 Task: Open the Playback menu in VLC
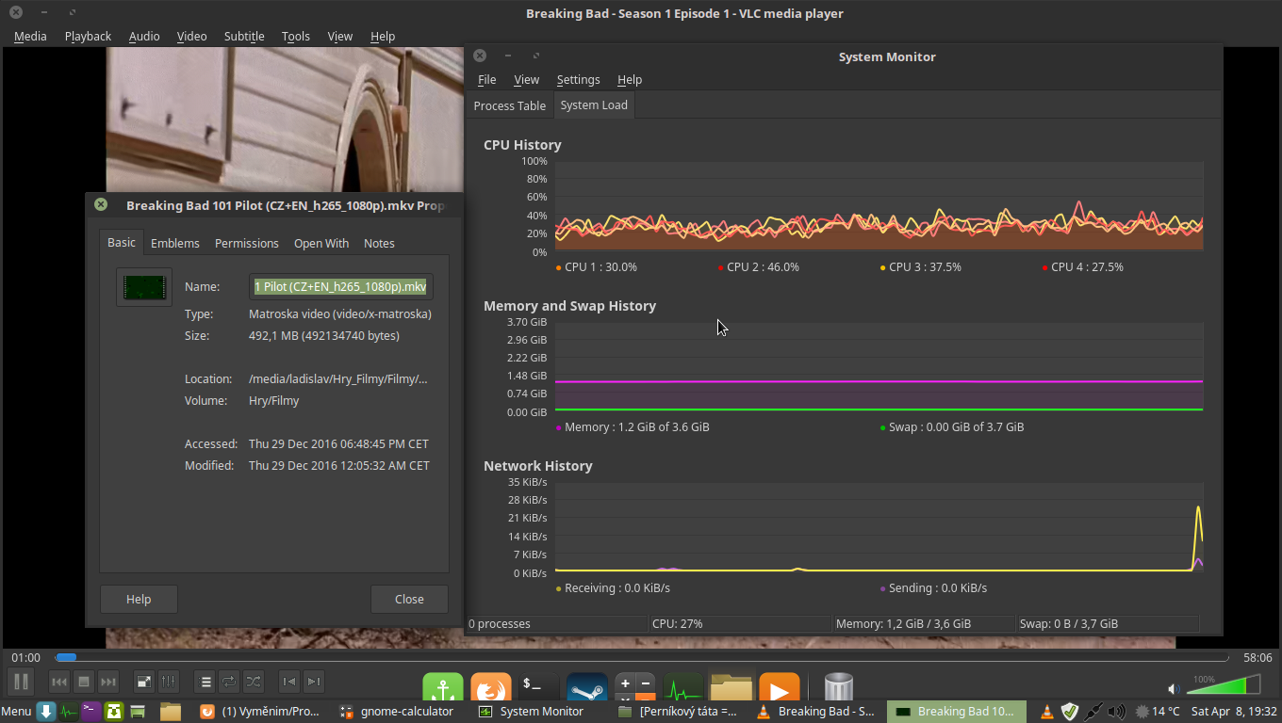pos(88,36)
